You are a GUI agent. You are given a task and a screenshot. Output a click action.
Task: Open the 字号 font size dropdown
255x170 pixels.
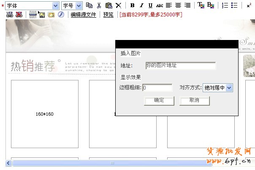[79, 5]
